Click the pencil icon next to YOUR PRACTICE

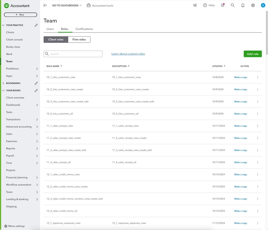click(x=36, y=25)
